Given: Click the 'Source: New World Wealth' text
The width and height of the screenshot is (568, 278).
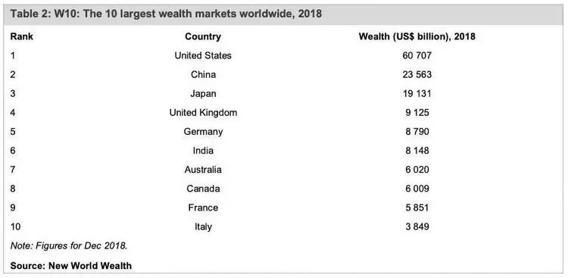Looking at the screenshot, I should (x=71, y=266).
